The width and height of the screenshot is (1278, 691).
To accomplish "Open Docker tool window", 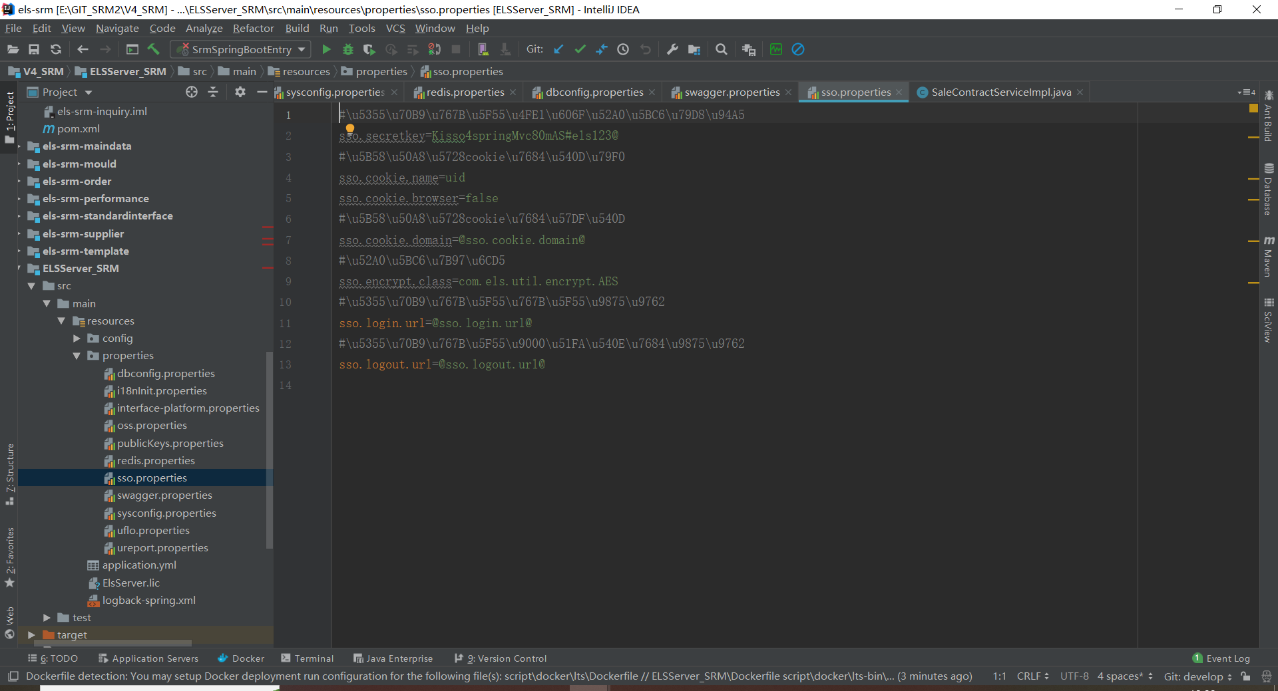I will [241, 658].
